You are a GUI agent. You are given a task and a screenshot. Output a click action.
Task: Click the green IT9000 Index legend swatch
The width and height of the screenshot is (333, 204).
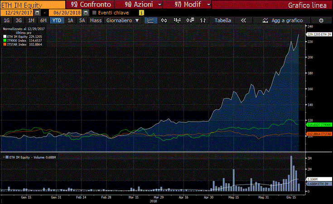point(5,40)
